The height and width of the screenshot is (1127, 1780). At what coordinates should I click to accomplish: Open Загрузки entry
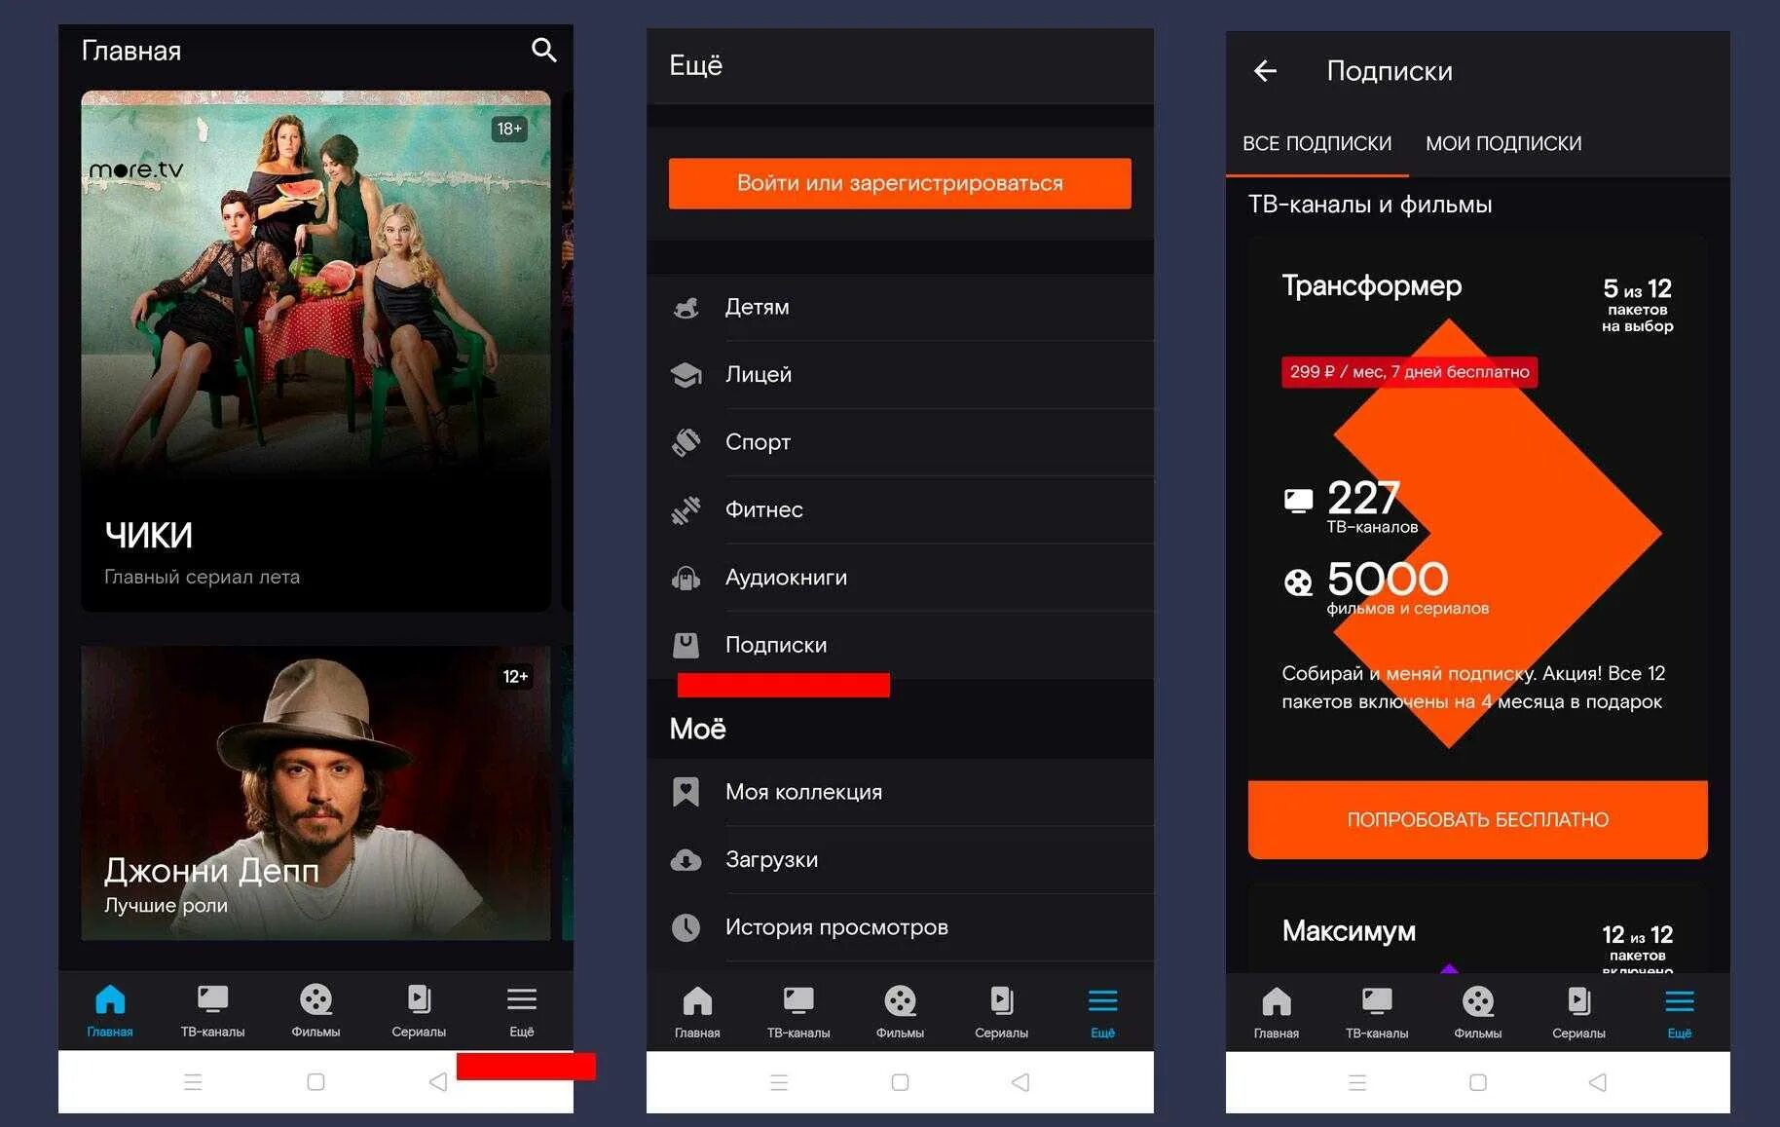click(900, 860)
